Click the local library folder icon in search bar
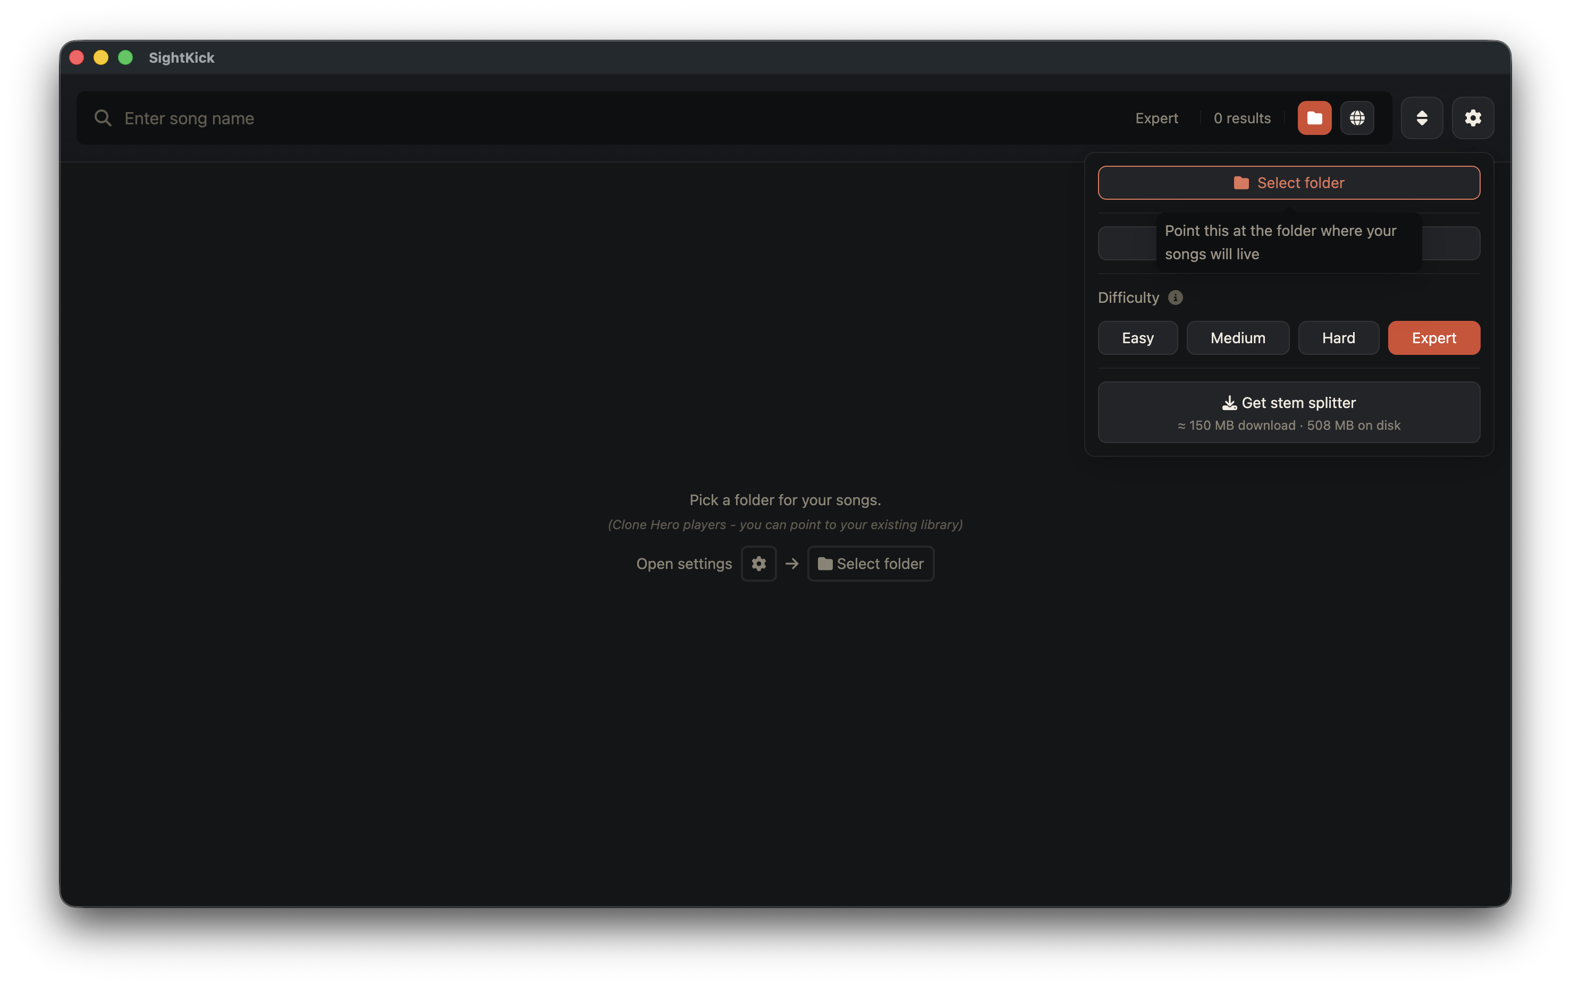 point(1314,118)
